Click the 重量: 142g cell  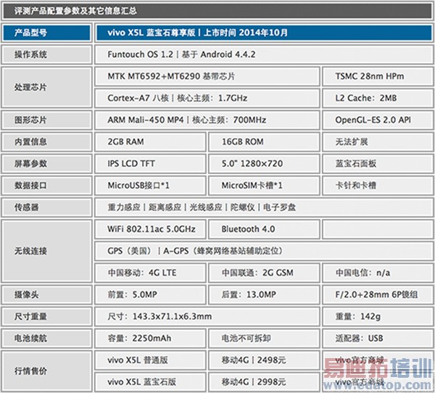pyautogui.click(x=378, y=317)
